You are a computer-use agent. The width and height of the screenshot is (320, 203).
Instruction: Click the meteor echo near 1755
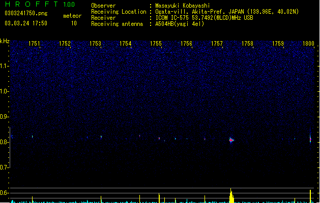(x=159, y=139)
